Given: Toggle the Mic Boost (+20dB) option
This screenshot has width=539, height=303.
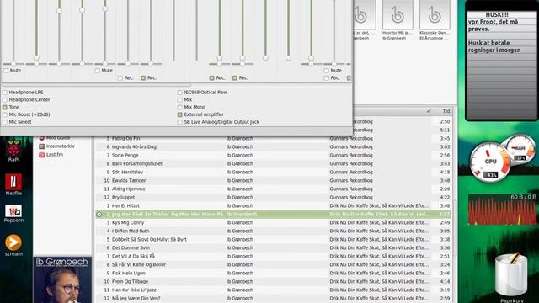Looking at the screenshot, I should coord(5,114).
